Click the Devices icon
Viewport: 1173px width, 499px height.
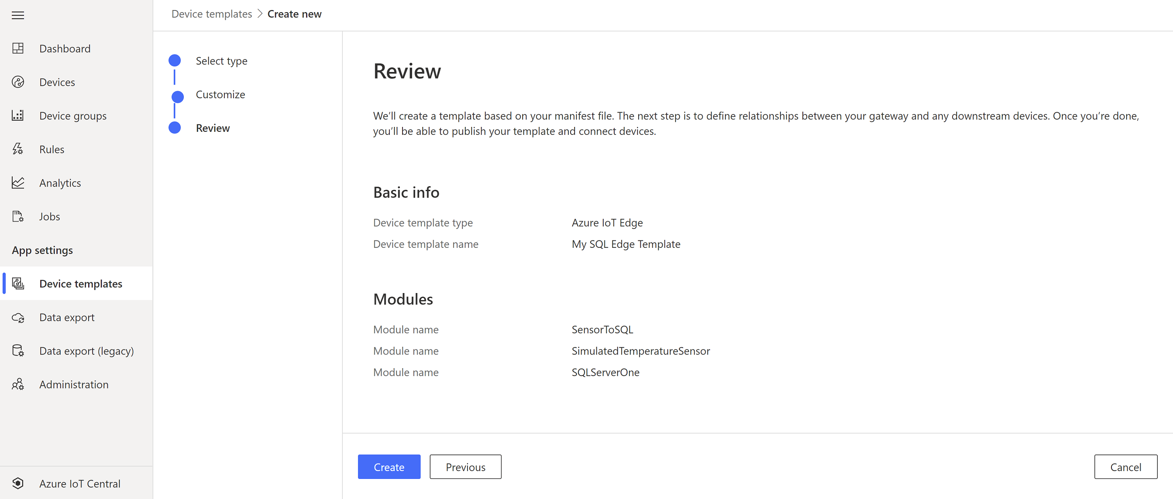pos(18,82)
